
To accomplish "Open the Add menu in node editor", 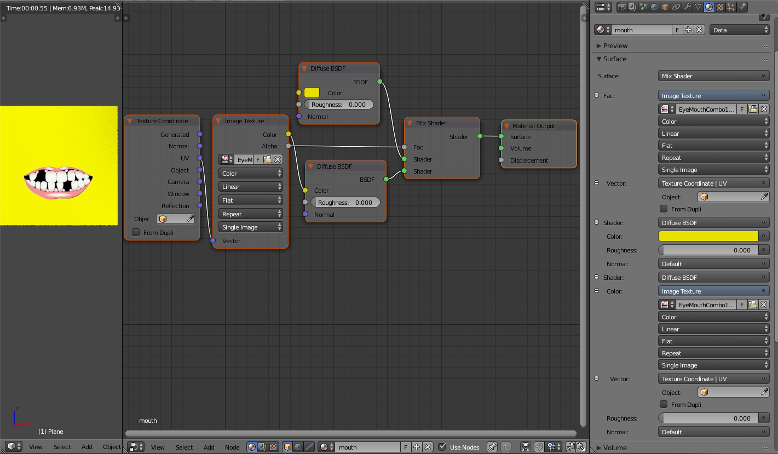I will coord(209,447).
